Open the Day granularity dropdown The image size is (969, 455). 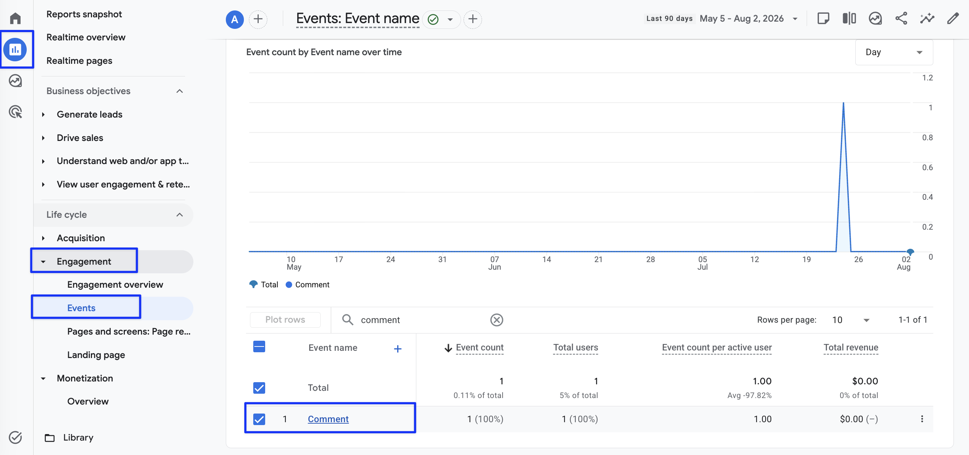tap(894, 52)
